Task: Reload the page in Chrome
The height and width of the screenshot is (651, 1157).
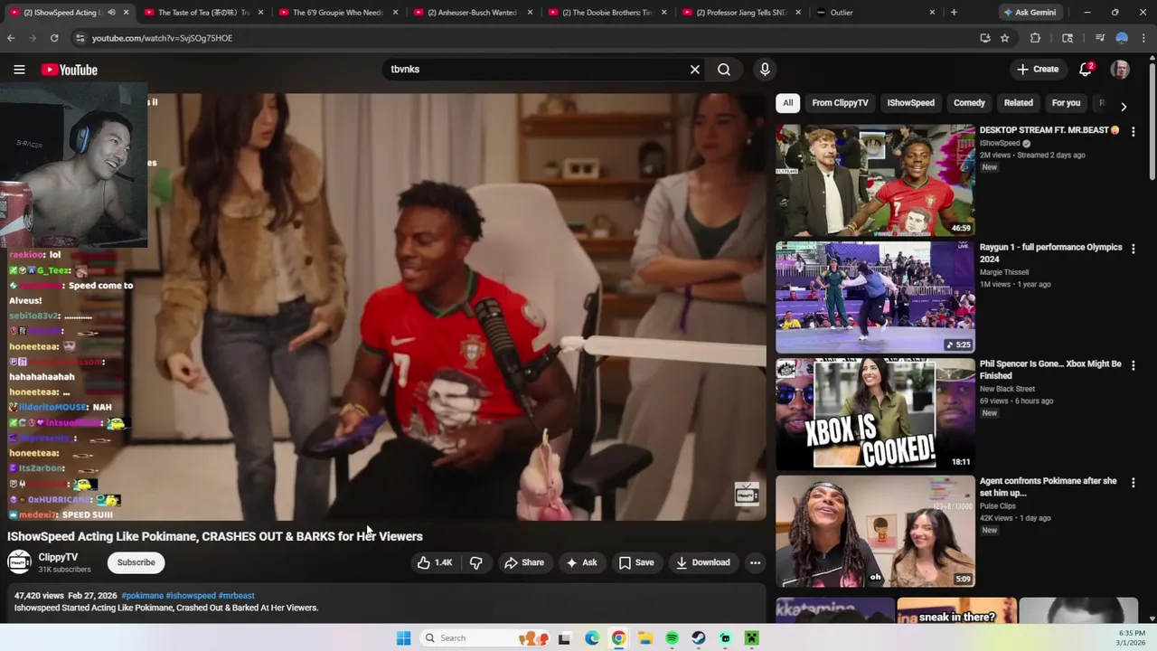Action: 54,38
